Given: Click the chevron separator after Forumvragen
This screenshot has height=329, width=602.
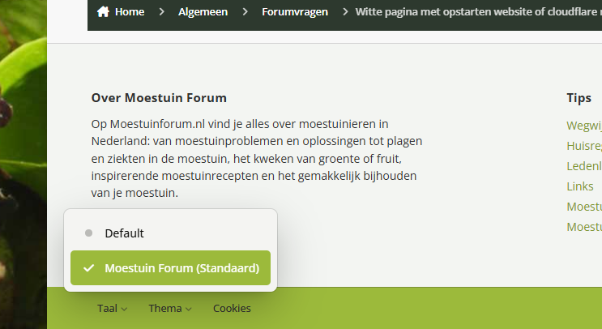Looking at the screenshot, I should (345, 12).
